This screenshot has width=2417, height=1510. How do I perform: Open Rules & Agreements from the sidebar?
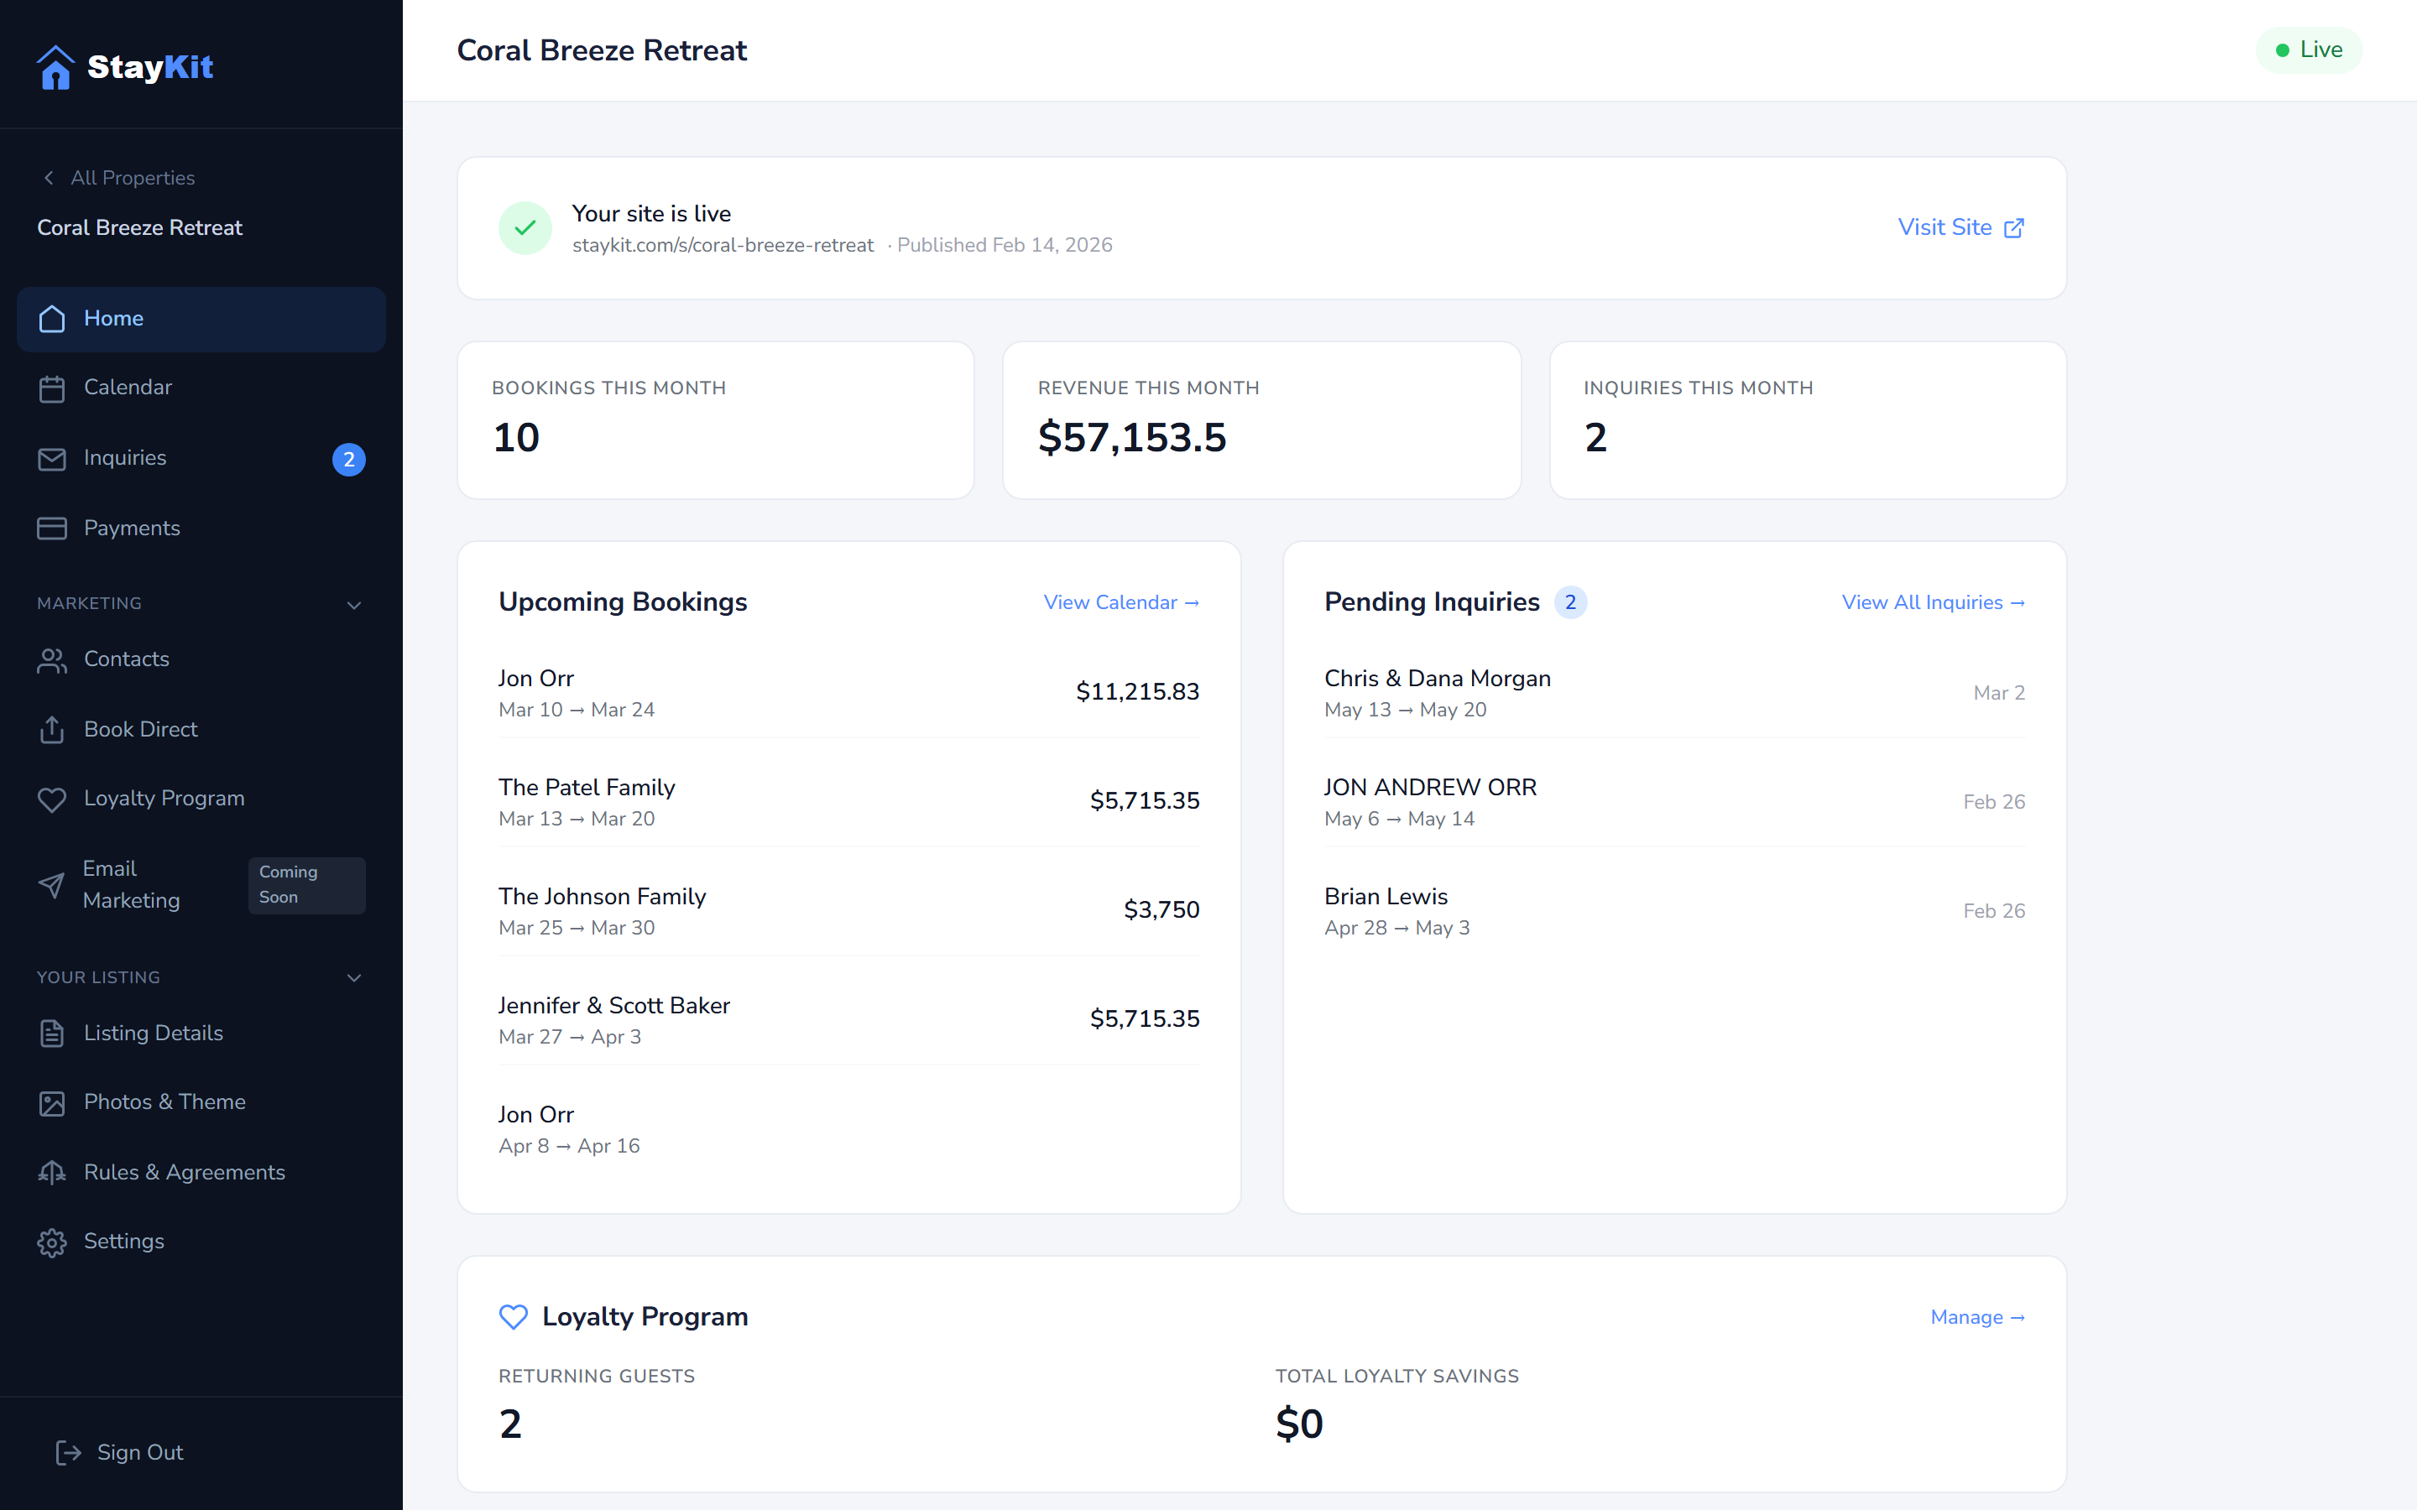[x=184, y=1171]
